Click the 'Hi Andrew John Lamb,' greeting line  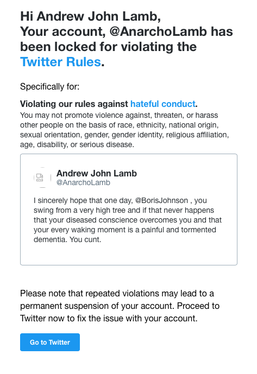(x=90, y=16)
